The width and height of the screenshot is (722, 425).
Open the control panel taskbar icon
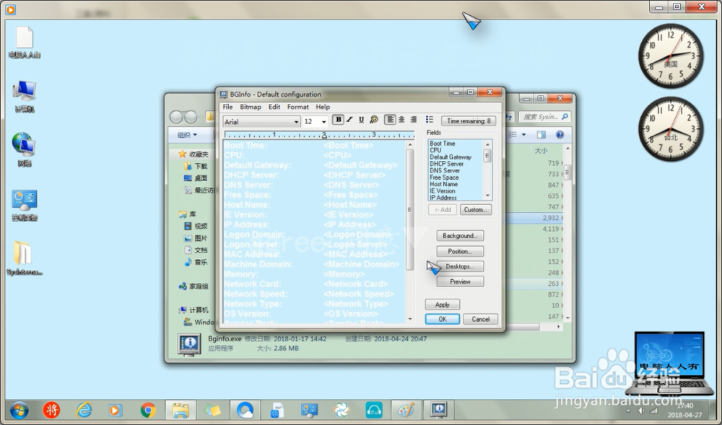309,411
